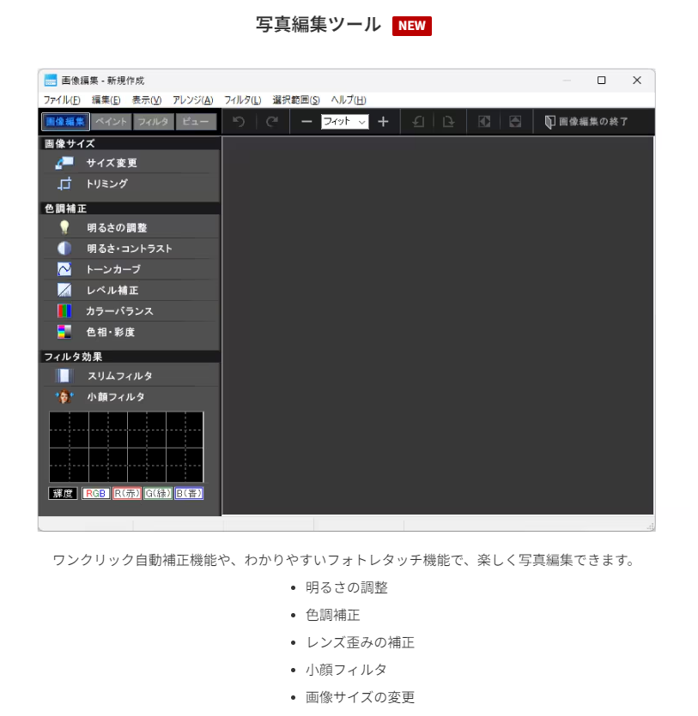698x716 pixels.
Task: Click the 色相・彩度 entry
Action: 111,332
